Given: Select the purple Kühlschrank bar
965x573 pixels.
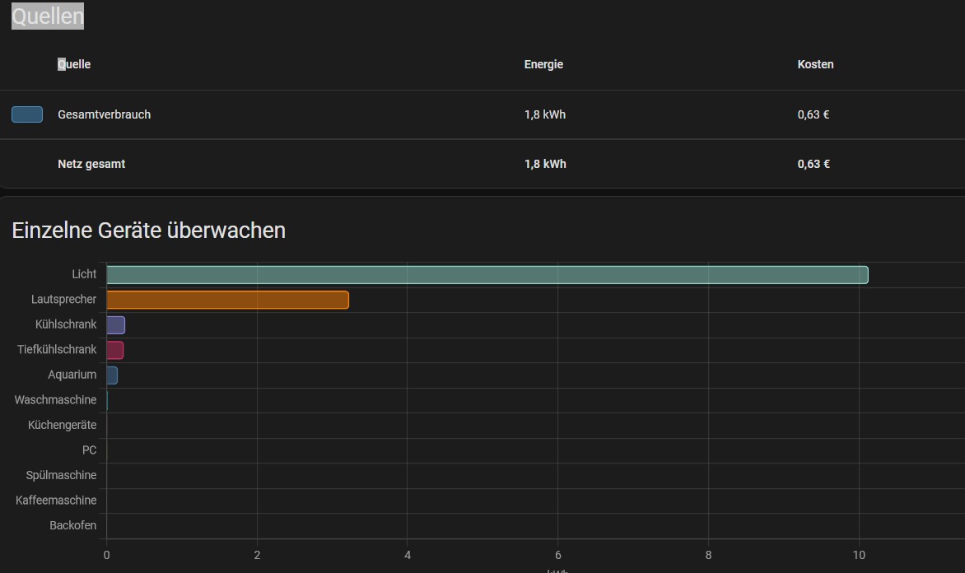Looking at the screenshot, I should (116, 324).
